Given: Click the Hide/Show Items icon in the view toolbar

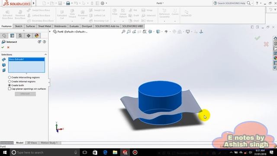Looking at the screenshot, I should coord(166,32).
